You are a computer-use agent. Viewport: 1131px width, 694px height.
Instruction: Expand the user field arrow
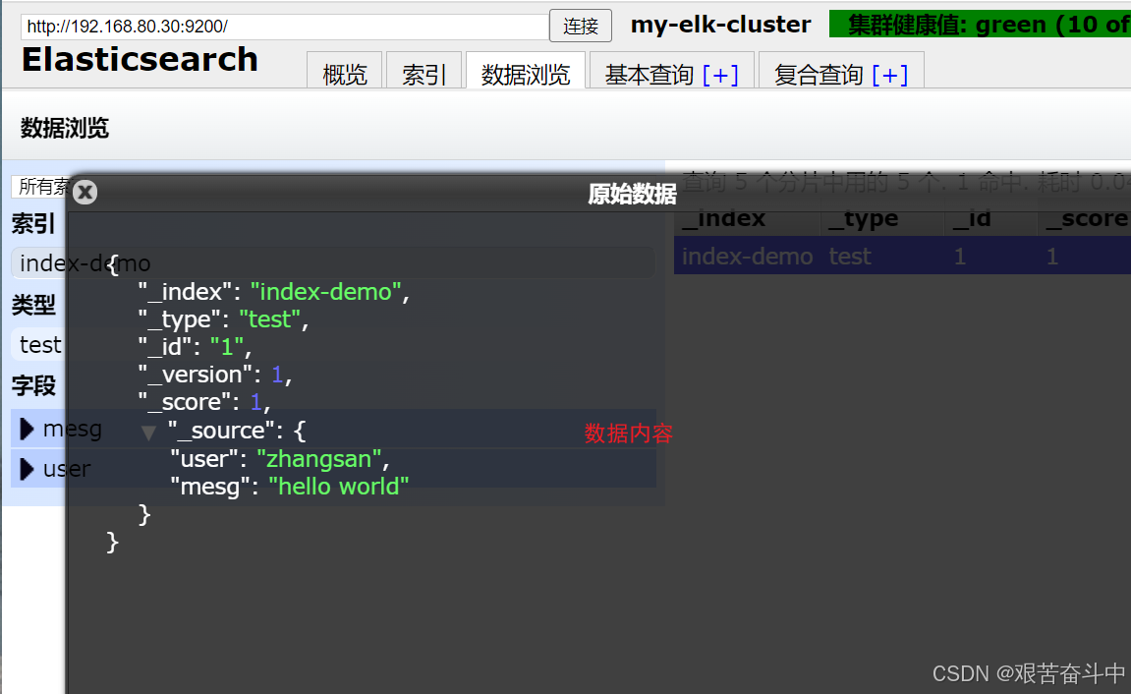[27, 469]
